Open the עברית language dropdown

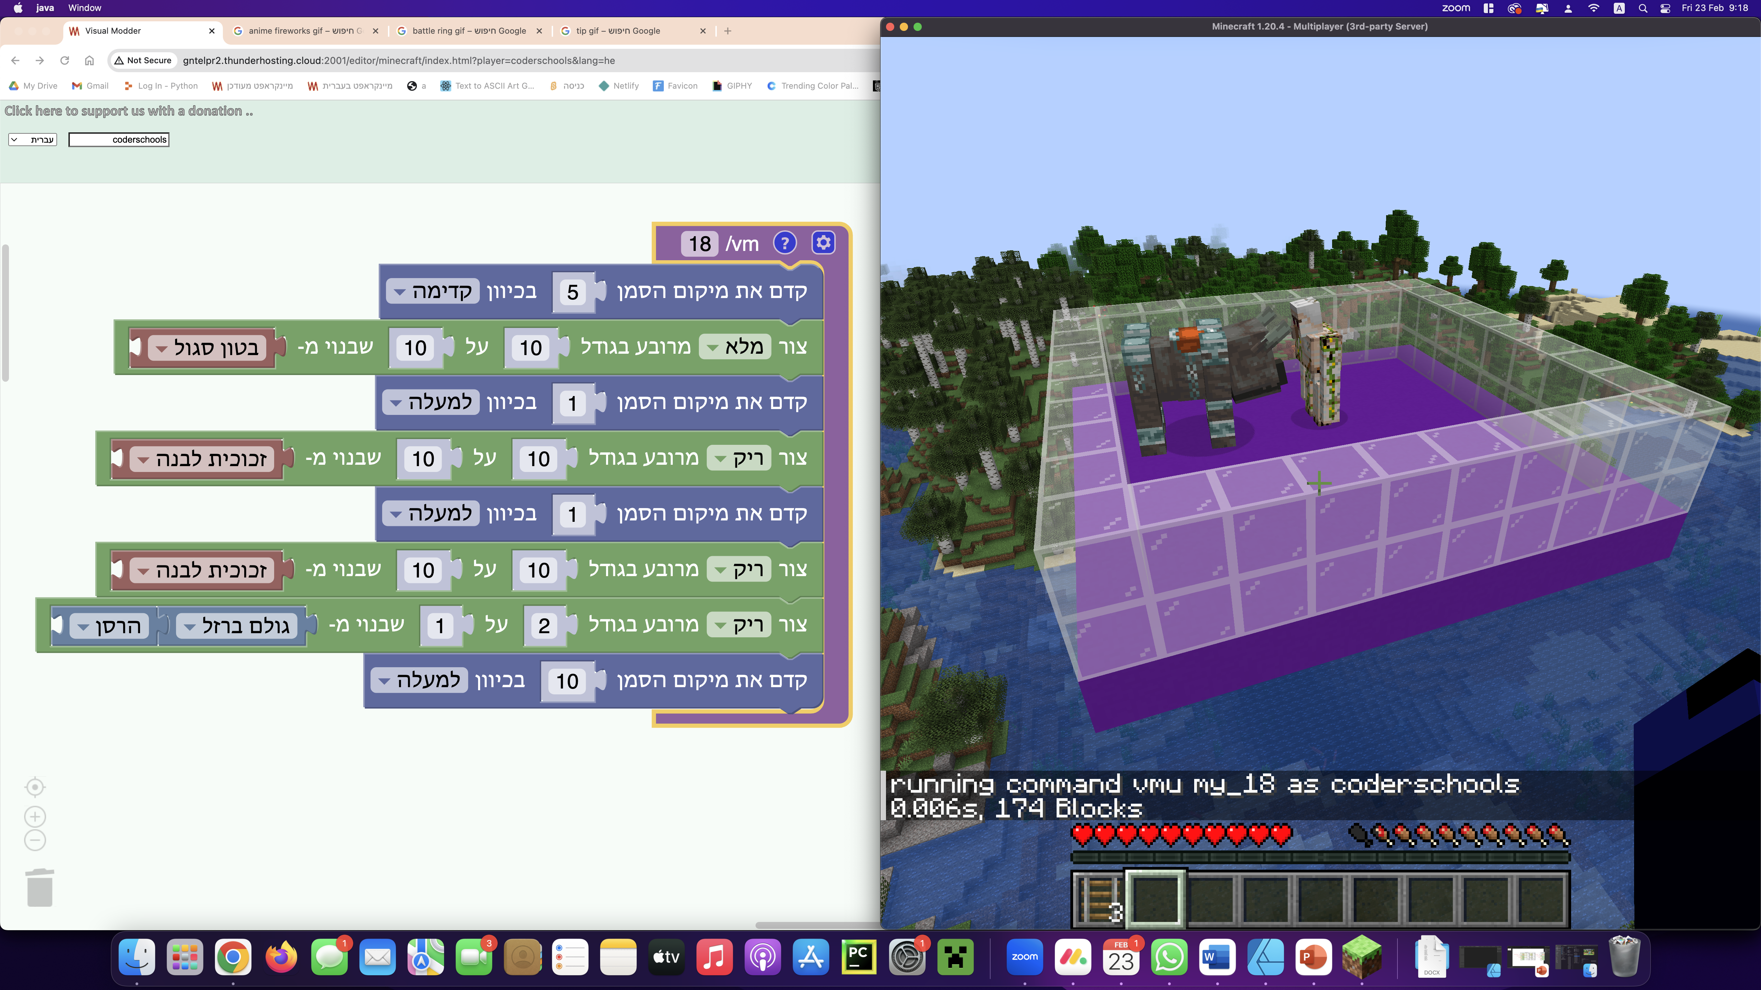(x=33, y=139)
